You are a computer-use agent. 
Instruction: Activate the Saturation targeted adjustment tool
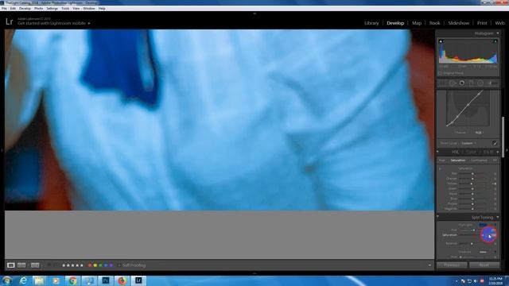tap(441, 168)
